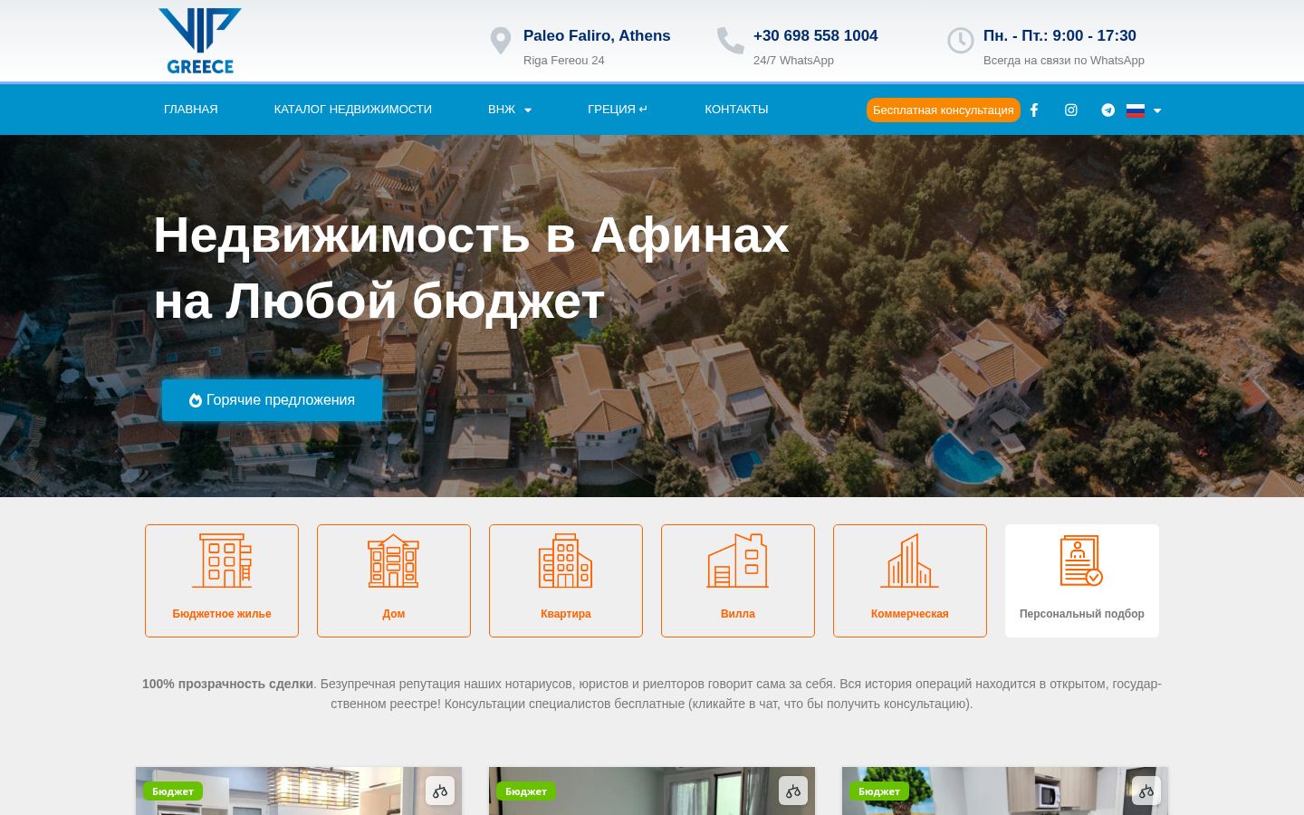Image resolution: width=1304 pixels, height=815 pixels.
Task: Open КАТАЛОГ НЕДВИЖИМОСТИ menu item
Action: tap(353, 110)
